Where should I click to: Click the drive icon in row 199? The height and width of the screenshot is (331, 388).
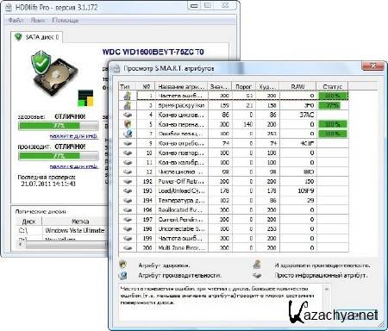128,238
